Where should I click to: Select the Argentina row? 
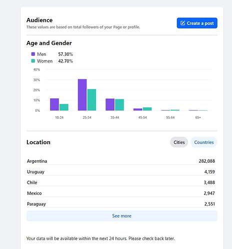pos(121,161)
